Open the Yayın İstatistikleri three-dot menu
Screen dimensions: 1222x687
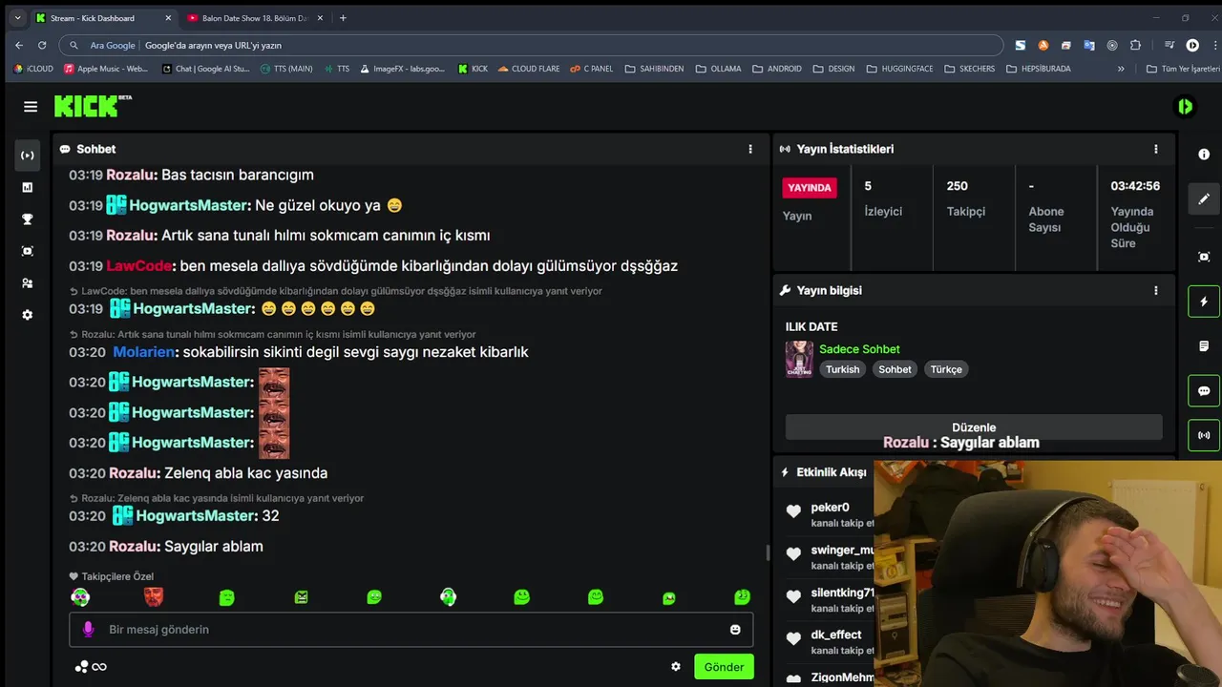pos(1156,149)
